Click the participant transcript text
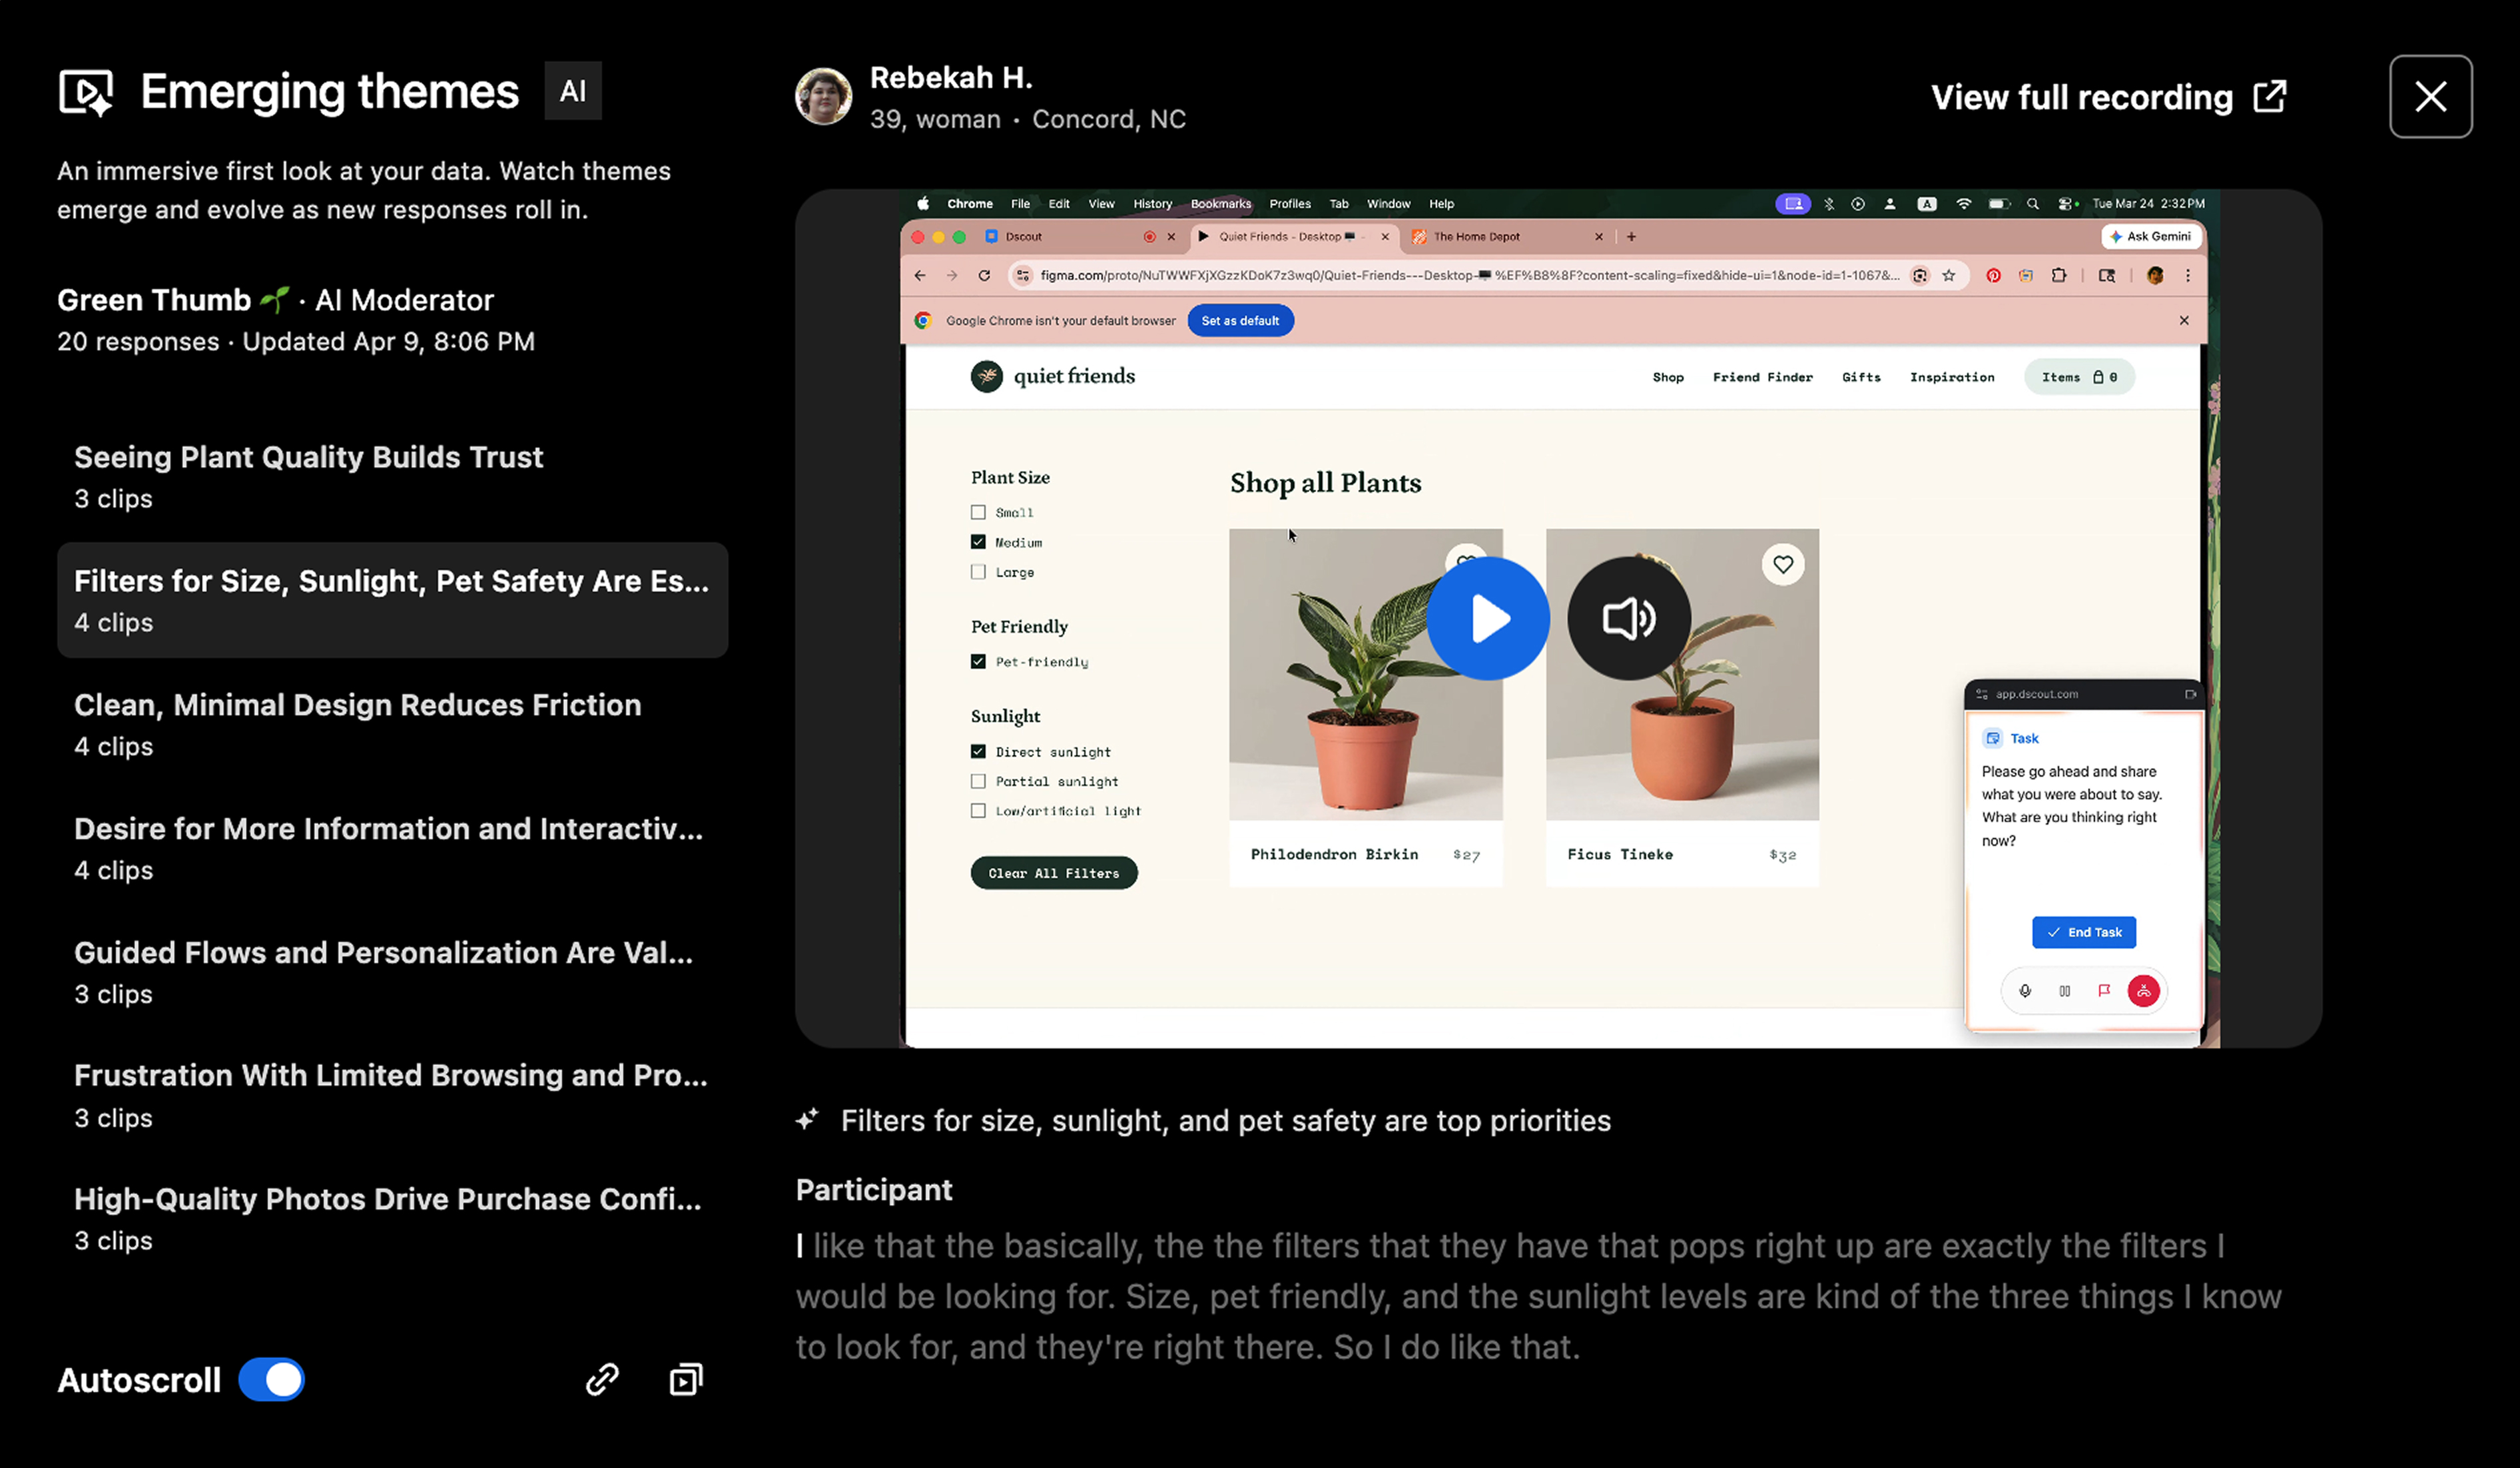This screenshot has width=2520, height=1468. [x=1537, y=1296]
